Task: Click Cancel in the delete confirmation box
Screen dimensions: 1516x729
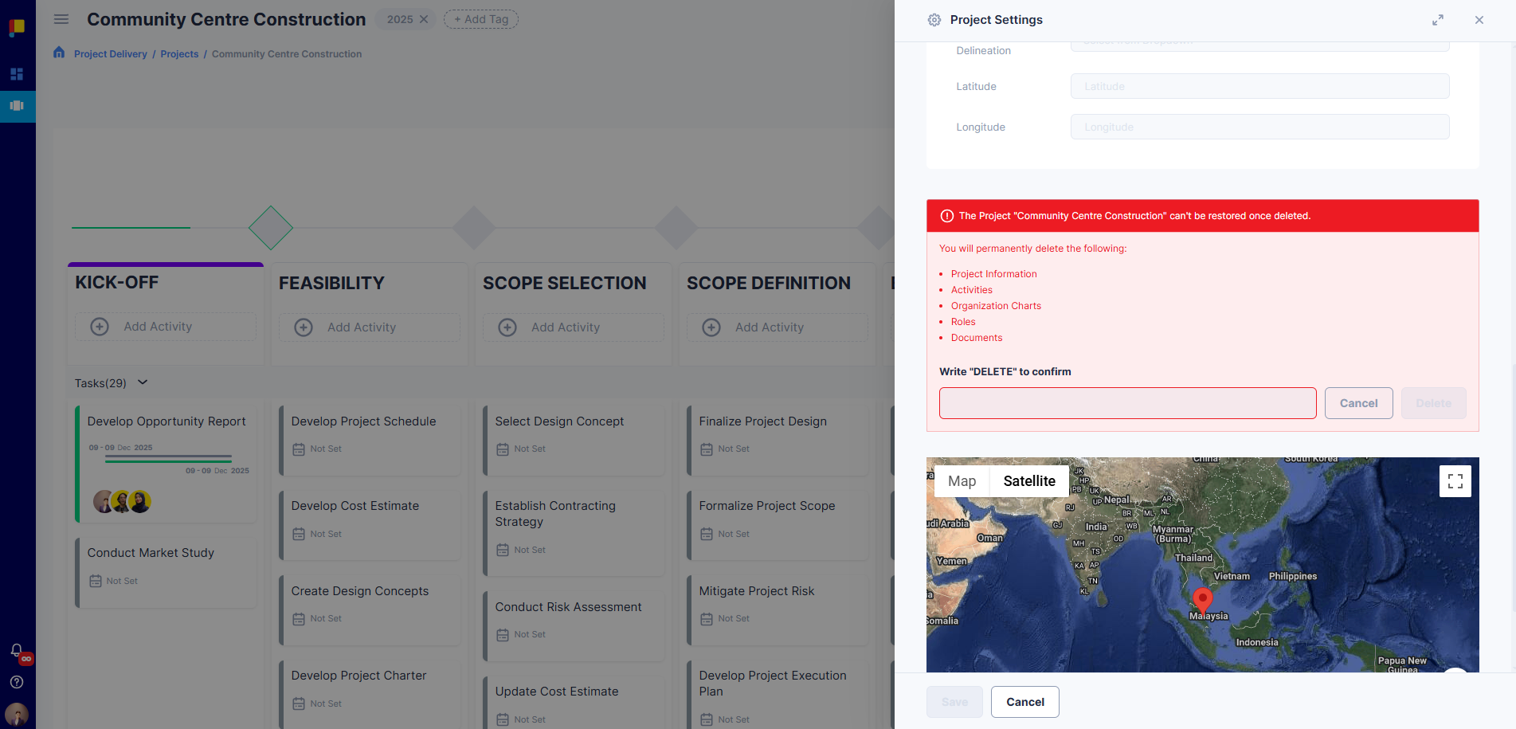Action: click(1358, 403)
